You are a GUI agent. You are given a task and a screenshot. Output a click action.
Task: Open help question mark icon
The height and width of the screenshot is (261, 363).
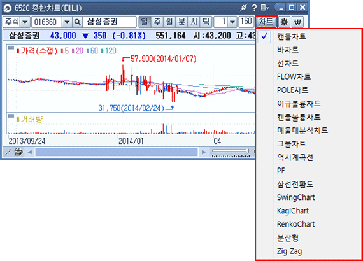(x=254, y=8)
